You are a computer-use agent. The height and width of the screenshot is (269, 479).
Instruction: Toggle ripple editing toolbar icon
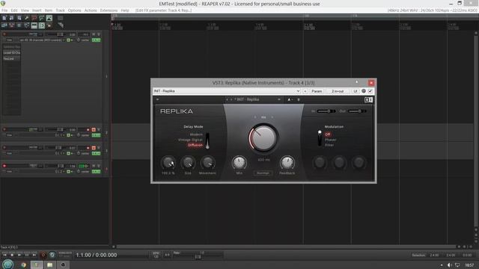click(19, 25)
